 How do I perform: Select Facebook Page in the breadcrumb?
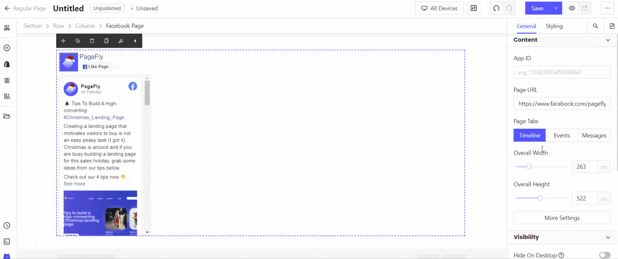click(x=125, y=26)
